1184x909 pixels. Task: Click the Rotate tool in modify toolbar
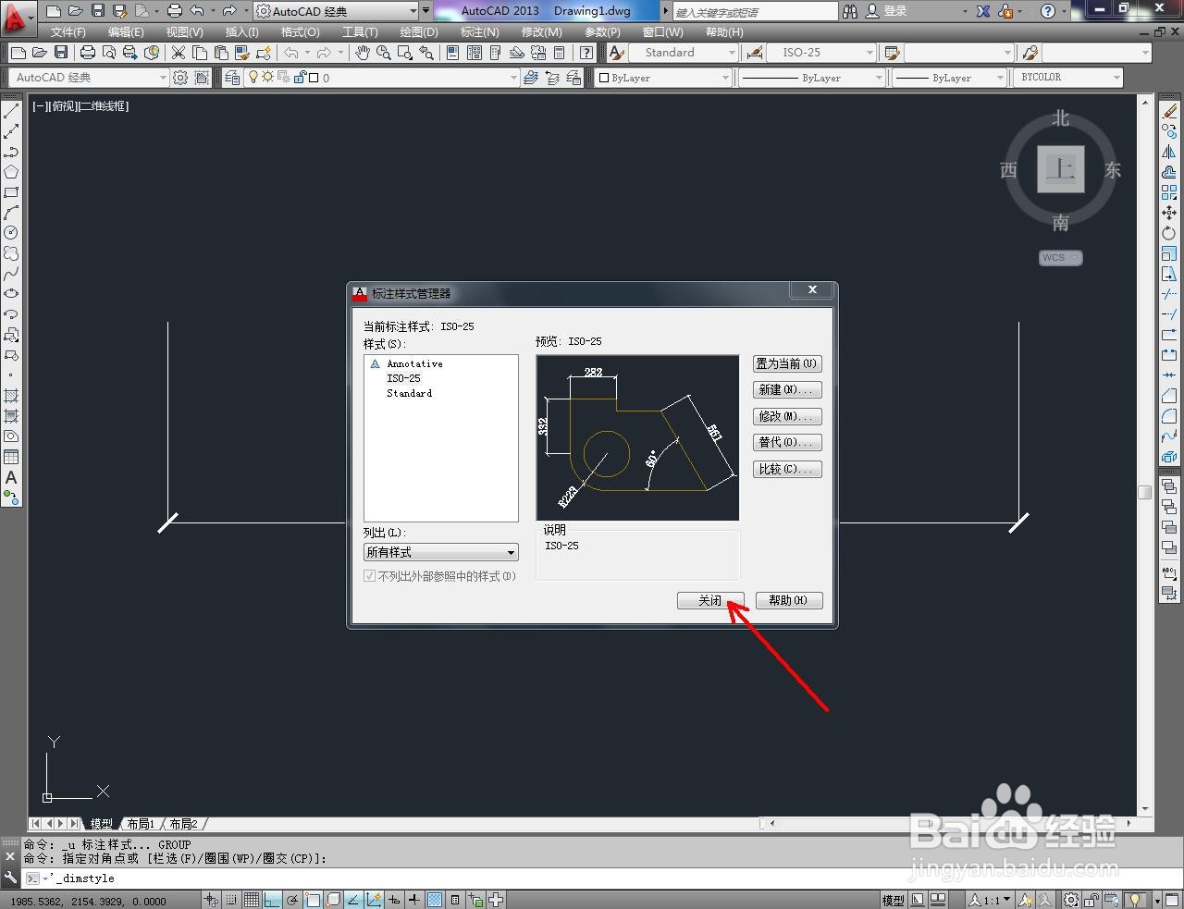click(x=1169, y=233)
